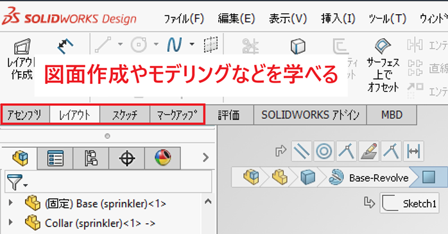The image size is (448, 234).
Task: Select Sketch1 in the breadcrumb
Action: tap(409, 203)
